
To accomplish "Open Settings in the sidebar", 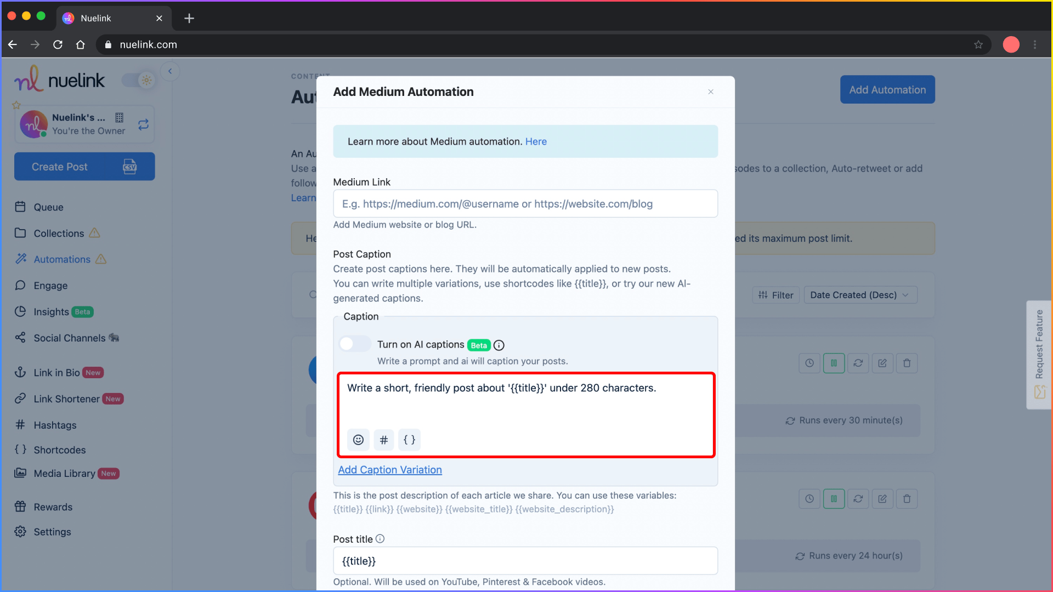I will tap(52, 532).
